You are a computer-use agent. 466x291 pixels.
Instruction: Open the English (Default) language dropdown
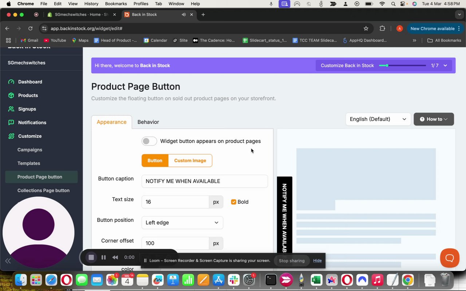tap(378, 119)
